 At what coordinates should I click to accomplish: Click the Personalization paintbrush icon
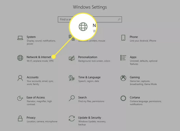pyautogui.click(x=72, y=58)
